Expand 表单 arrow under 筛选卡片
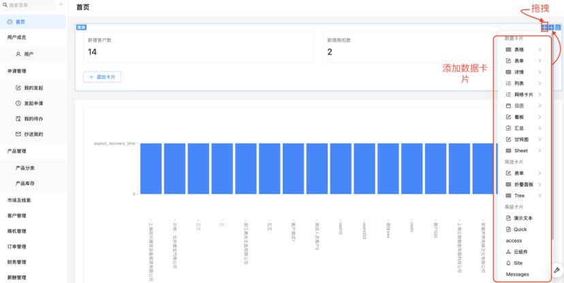564x283 pixels. [x=539, y=173]
